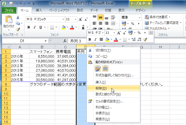
Task: Choose コピー(C) from context menu
Action: [x=113, y=56]
